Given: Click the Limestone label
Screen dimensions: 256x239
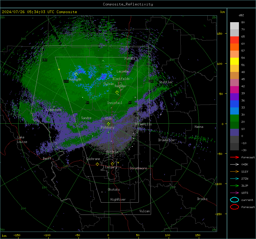Looking at the screenshot, I should tap(54, 110).
